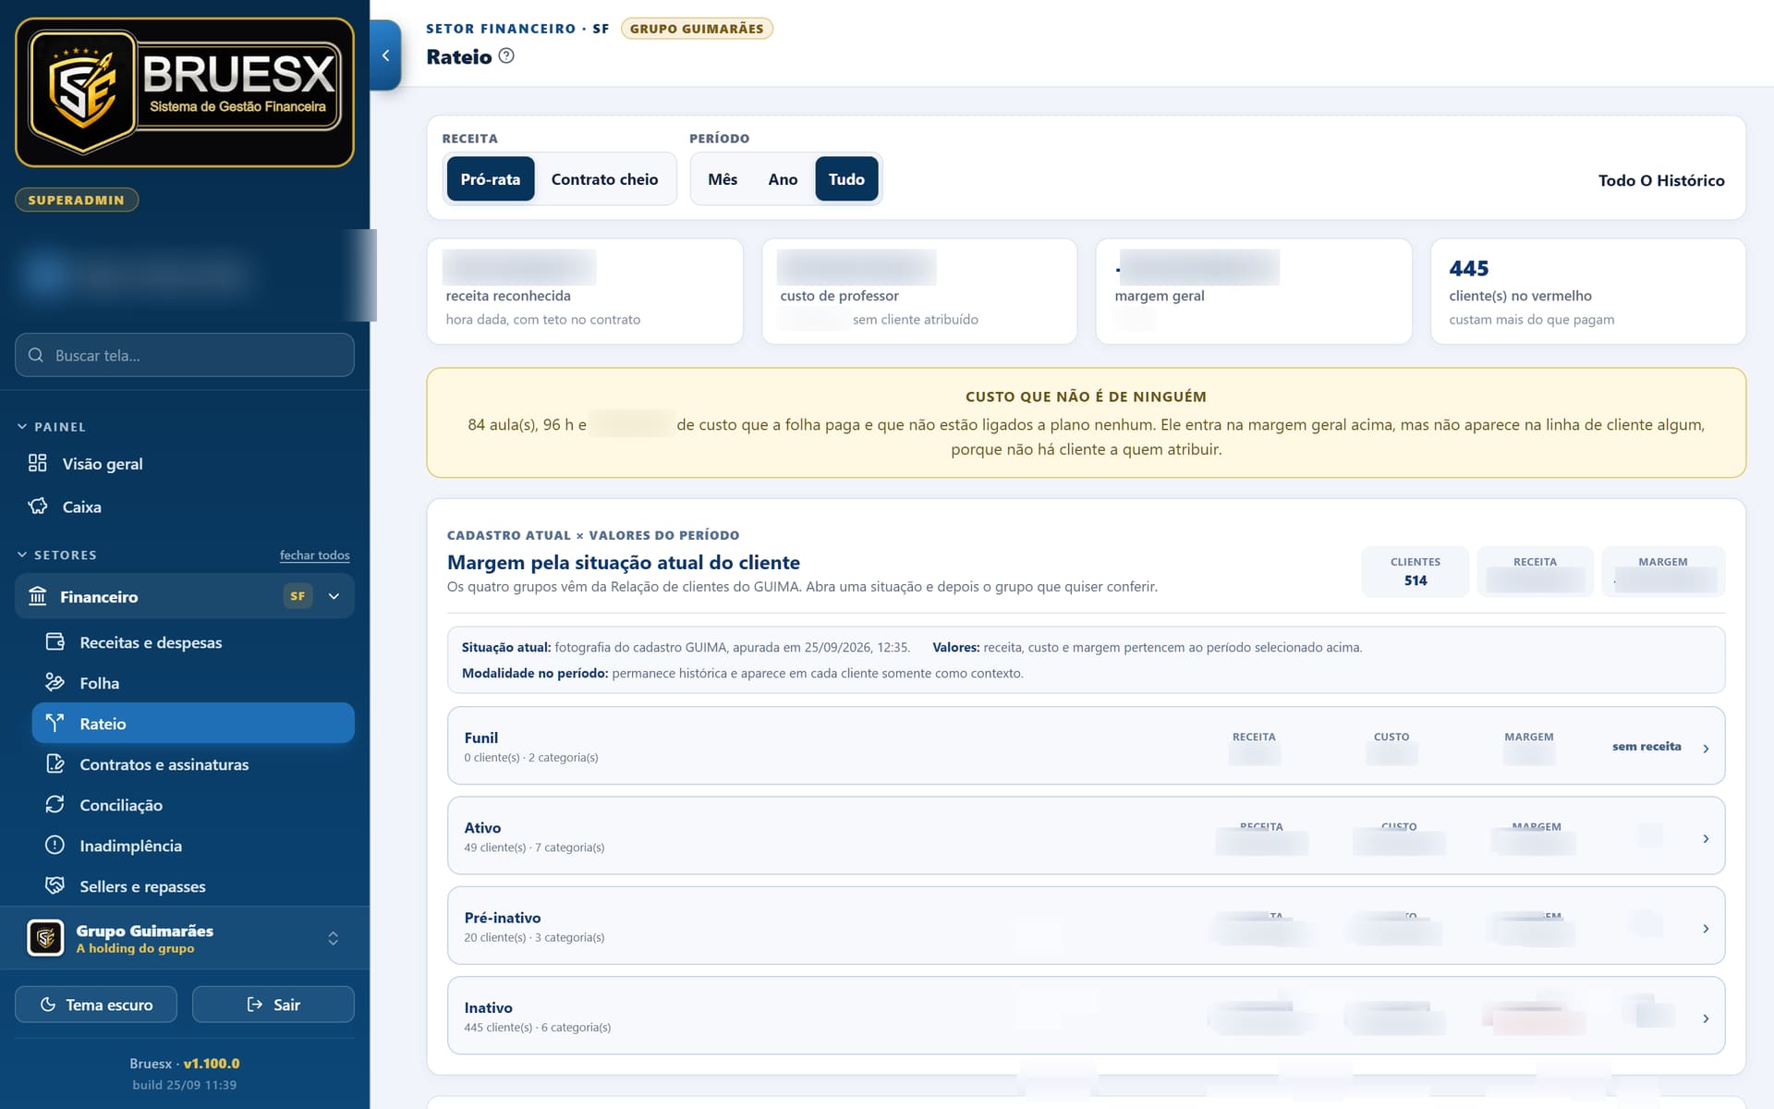
Task: Click the Conciliação refresh icon
Action: coord(55,804)
